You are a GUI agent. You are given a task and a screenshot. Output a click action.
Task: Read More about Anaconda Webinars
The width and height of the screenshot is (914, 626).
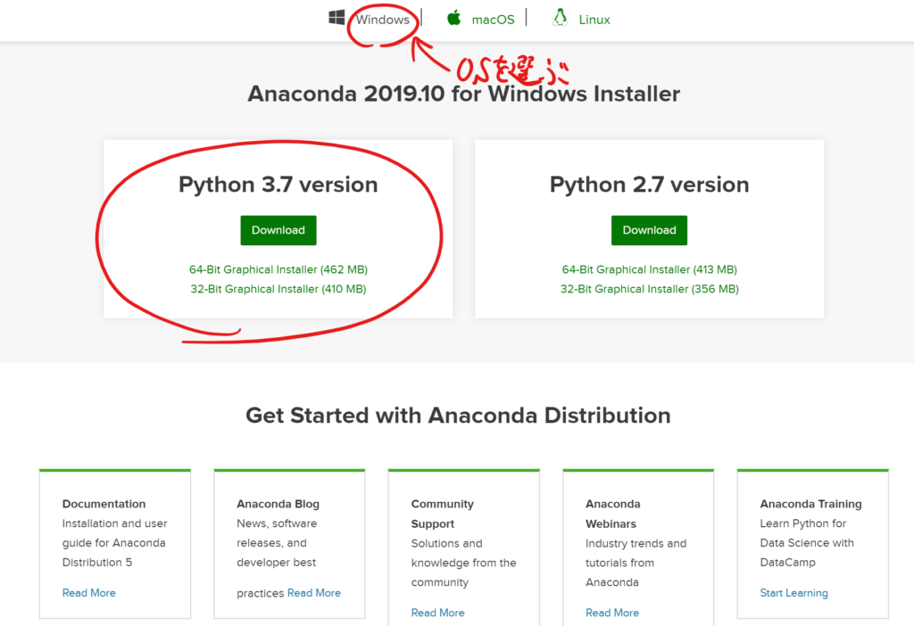click(612, 613)
